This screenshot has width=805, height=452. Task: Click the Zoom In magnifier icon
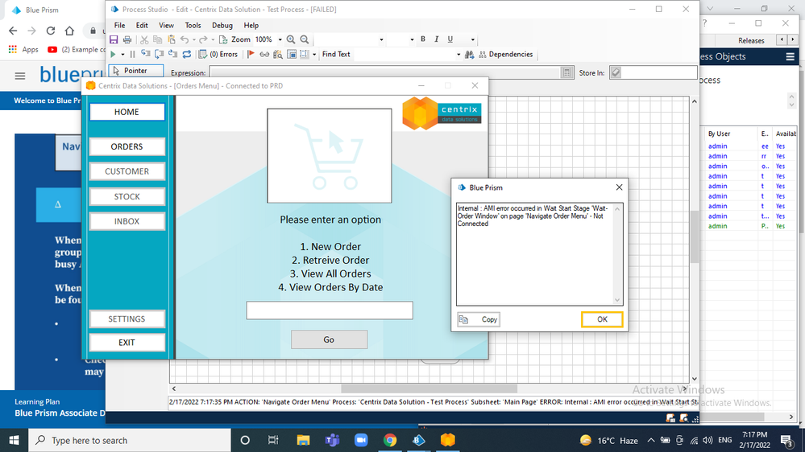pyautogui.click(x=291, y=39)
